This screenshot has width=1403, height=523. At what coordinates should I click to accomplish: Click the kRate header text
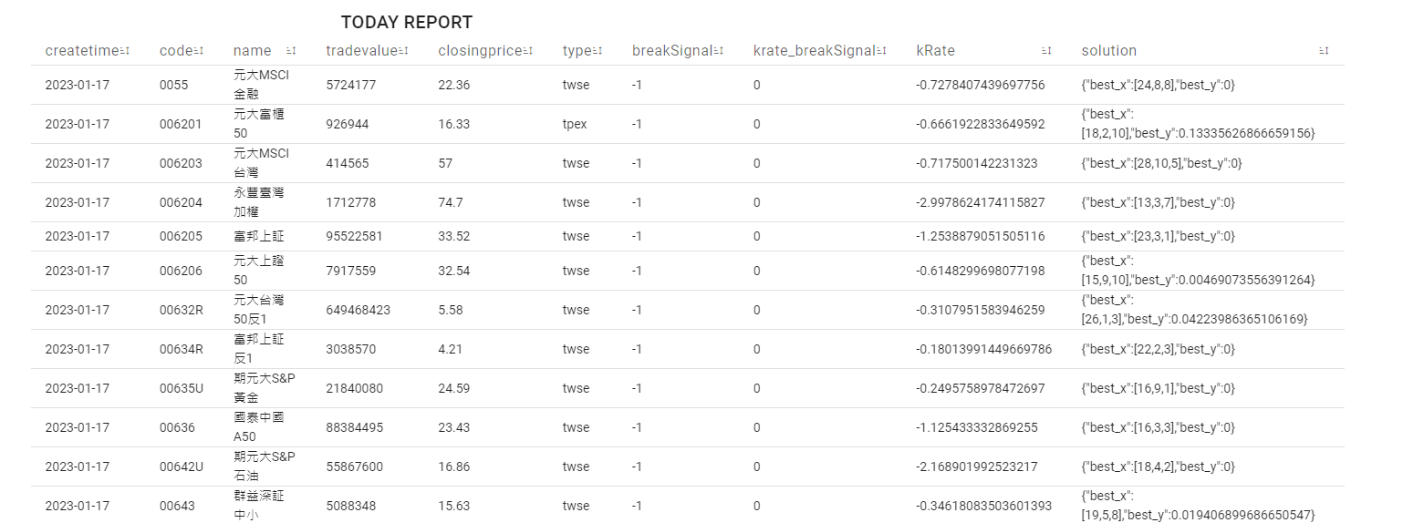(935, 51)
